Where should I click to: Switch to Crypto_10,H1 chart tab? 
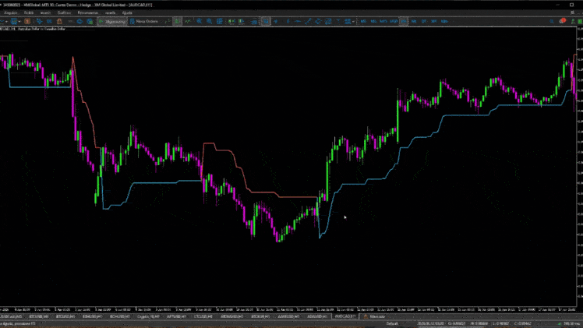click(x=148, y=316)
